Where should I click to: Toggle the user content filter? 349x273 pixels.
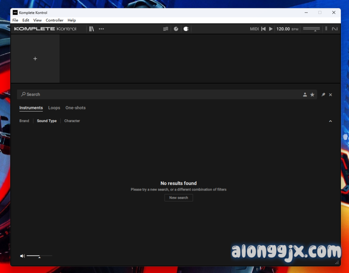click(305, 95)
